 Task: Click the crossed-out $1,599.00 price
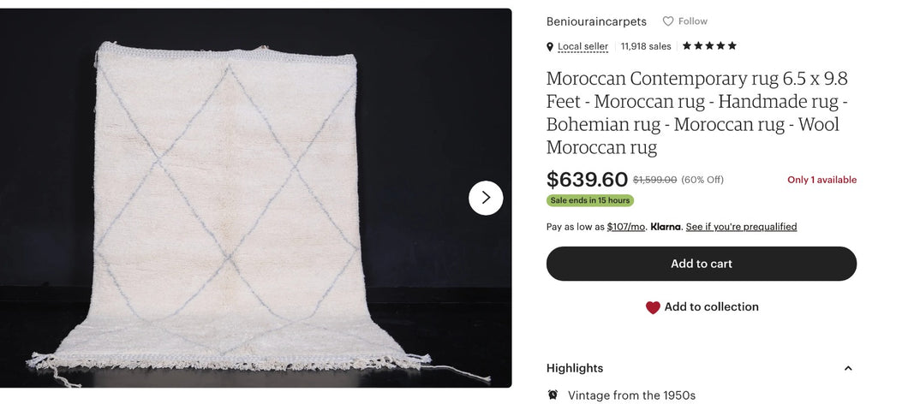[654, 180]
